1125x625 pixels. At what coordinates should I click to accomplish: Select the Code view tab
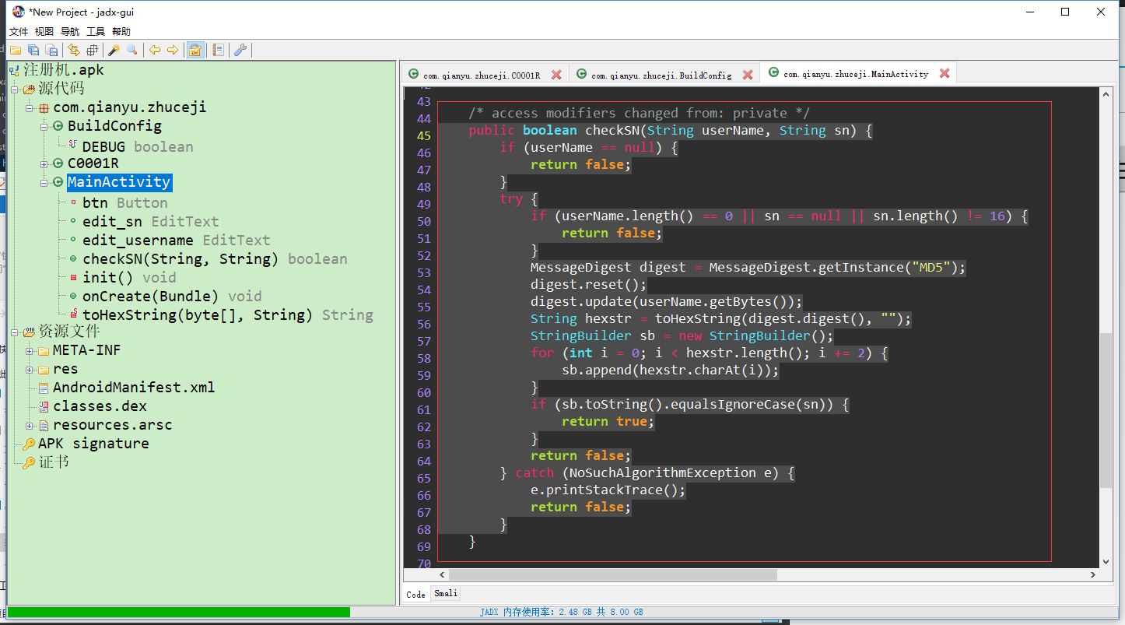point(416,594)
